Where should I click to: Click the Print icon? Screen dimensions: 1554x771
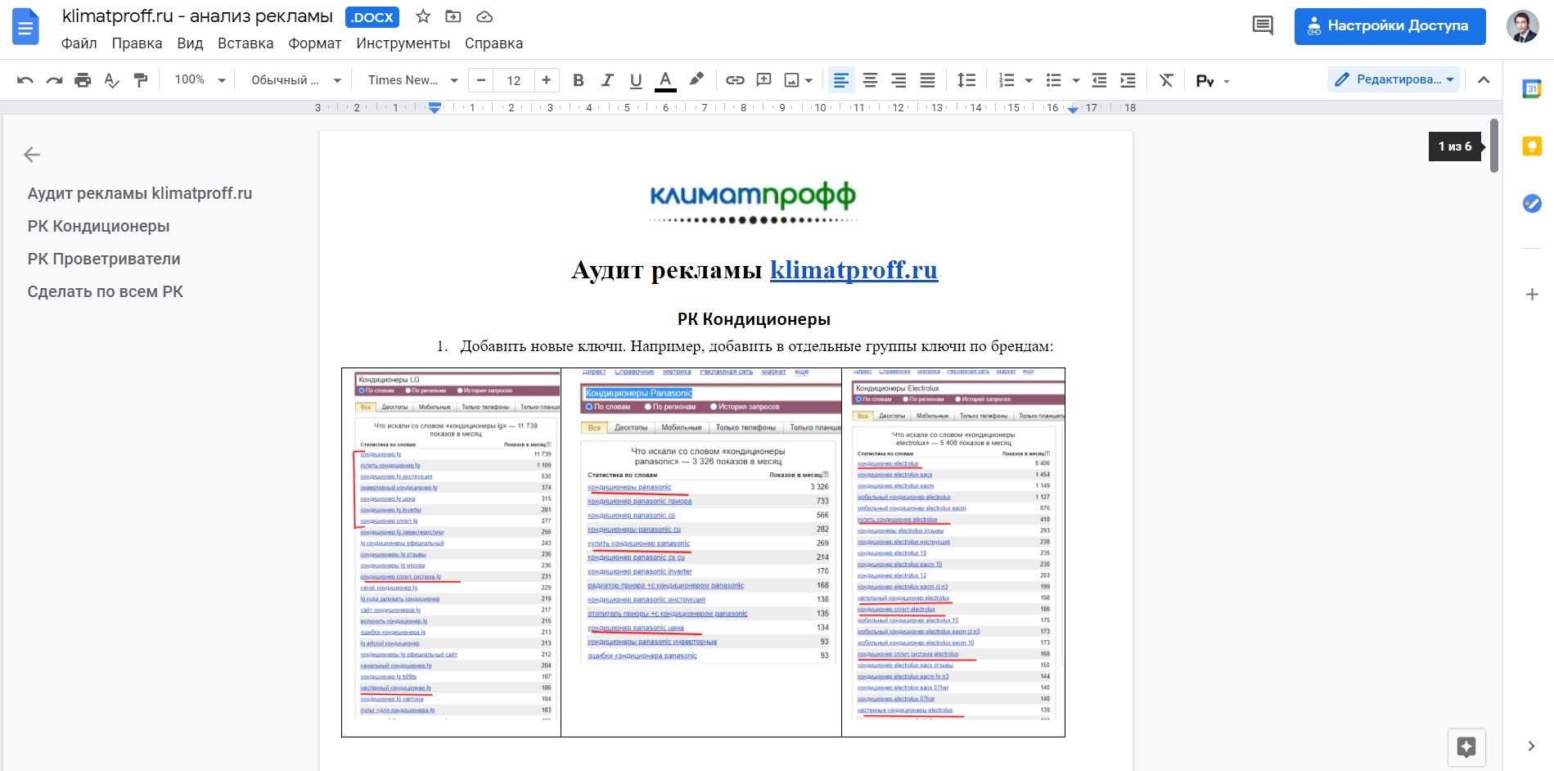coord(82,79)
